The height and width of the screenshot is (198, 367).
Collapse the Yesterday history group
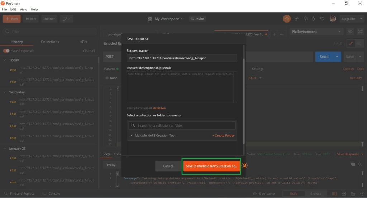coord(4,92)
